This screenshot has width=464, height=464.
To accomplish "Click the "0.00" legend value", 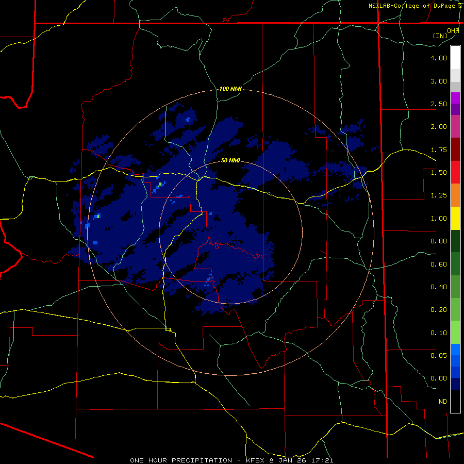I will pyautogui.click(x=439, y=378).
